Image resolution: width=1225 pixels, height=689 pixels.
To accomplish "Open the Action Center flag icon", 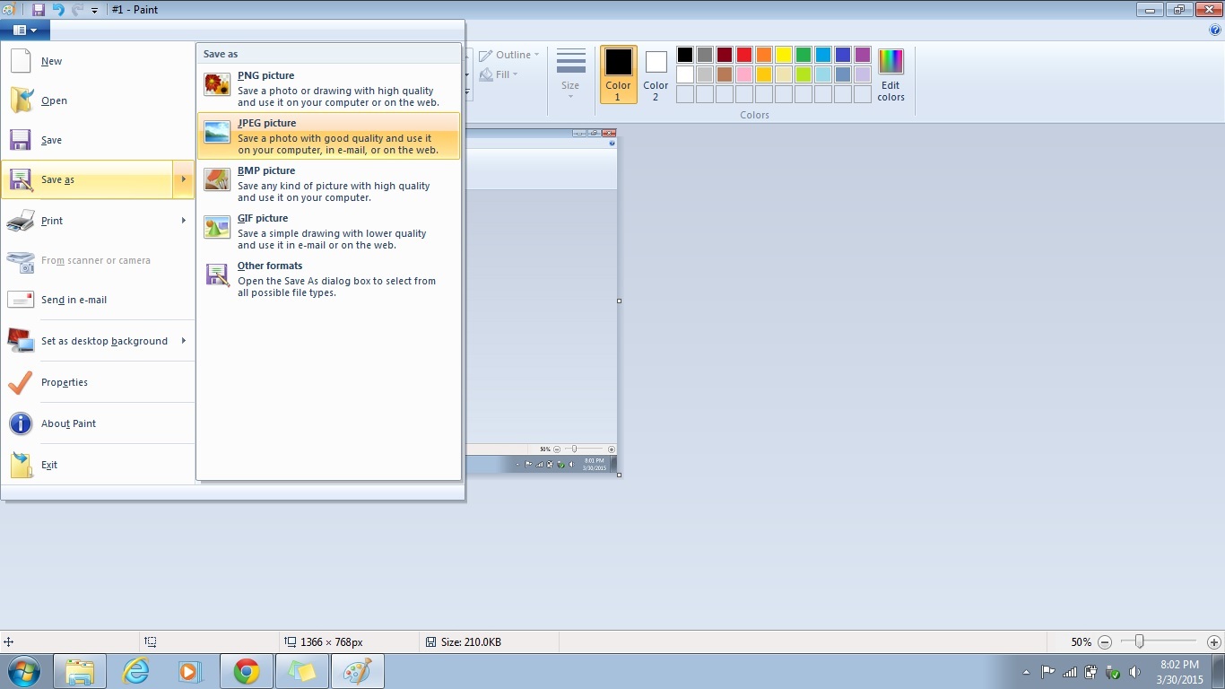I will [1047, 672].
